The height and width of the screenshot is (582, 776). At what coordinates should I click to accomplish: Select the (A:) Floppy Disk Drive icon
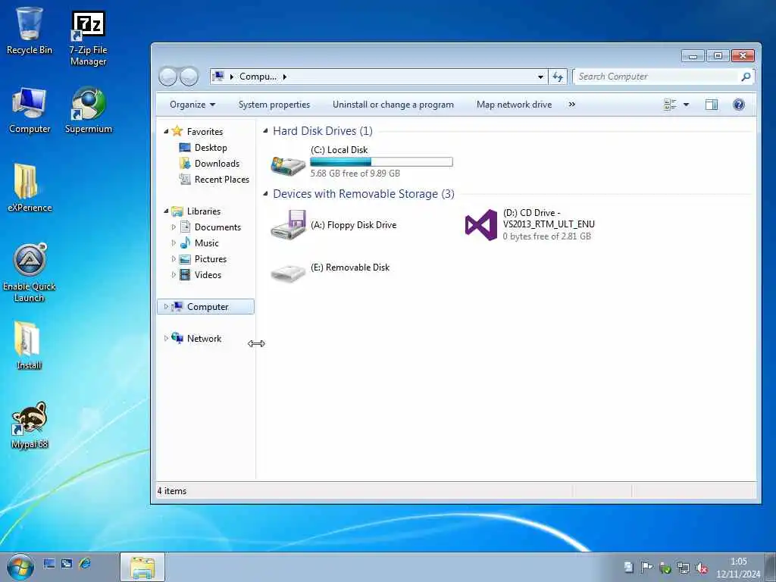288,224
